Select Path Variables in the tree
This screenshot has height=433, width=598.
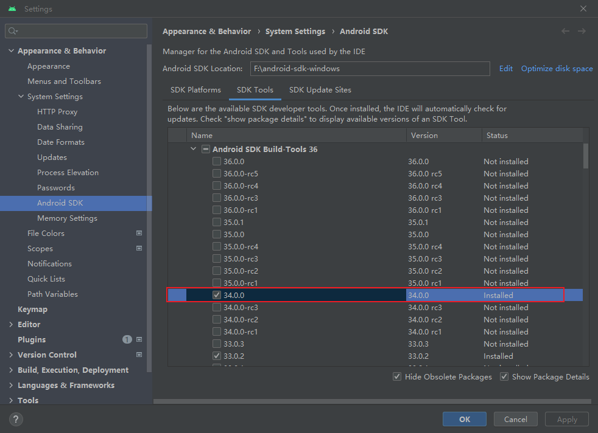[52, 294]
